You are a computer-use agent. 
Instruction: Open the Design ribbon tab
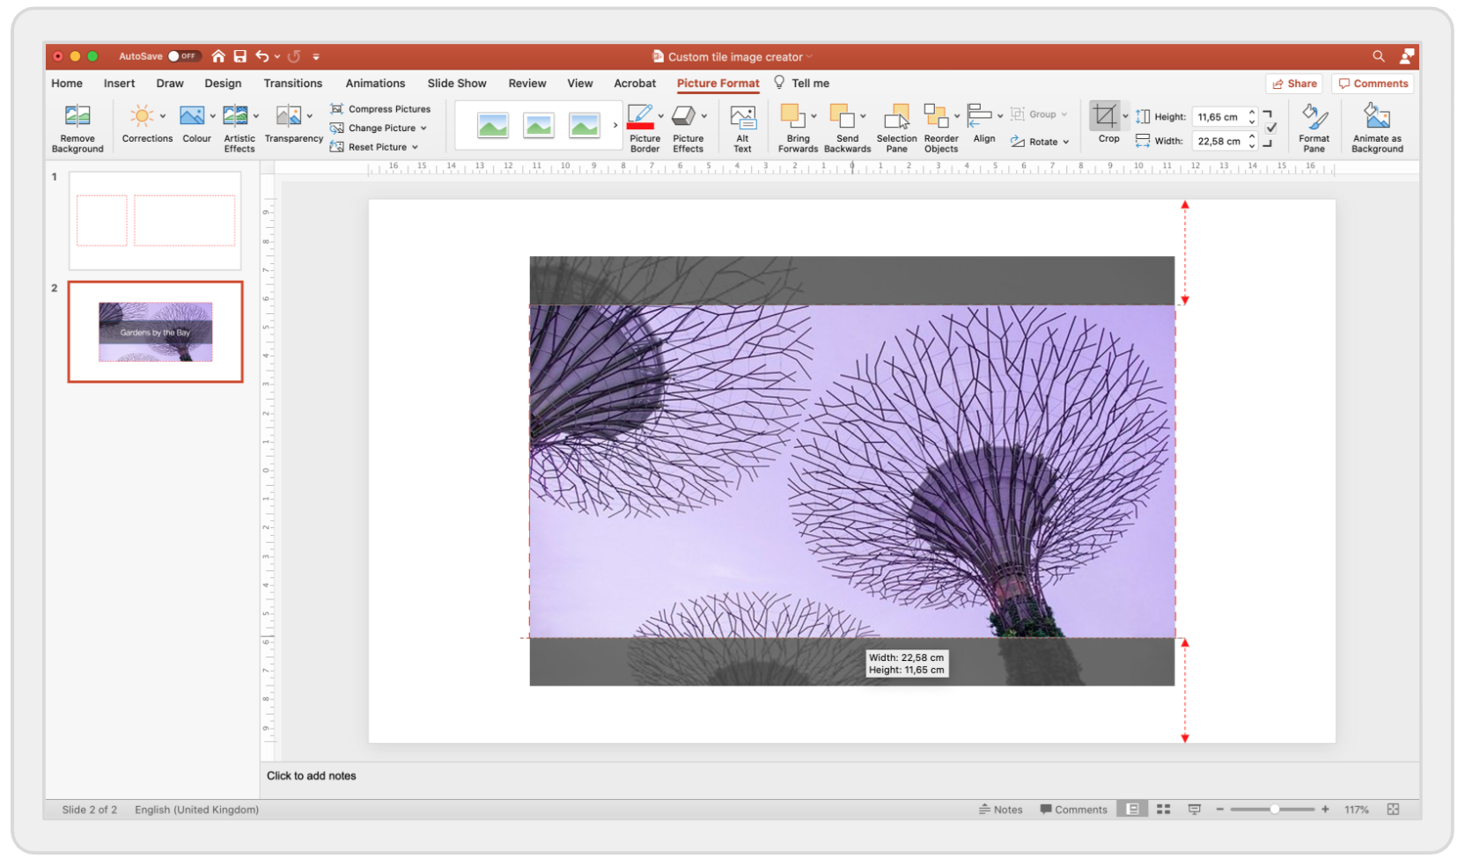(x=223, y=83)
